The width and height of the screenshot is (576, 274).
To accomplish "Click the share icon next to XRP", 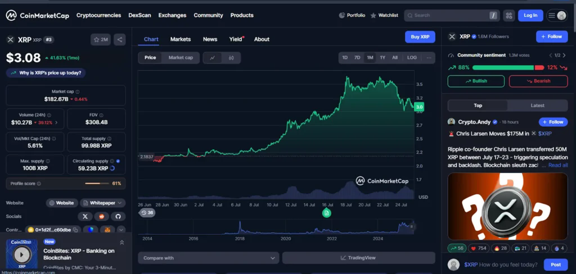I will click(x=120, y=40).
